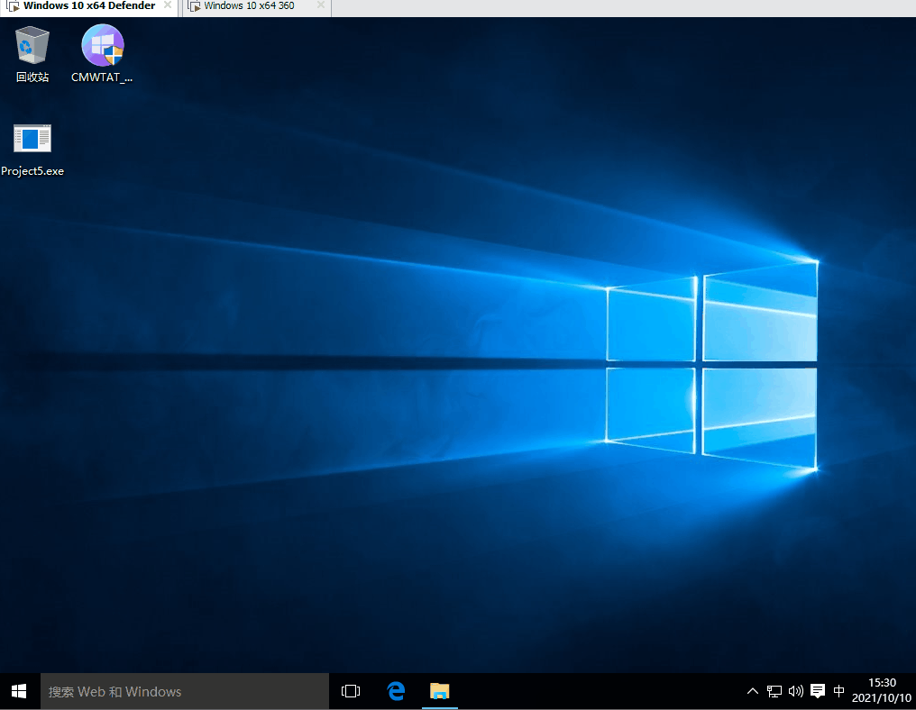Screen dimensions: 916x710
Task: Open File Explorer from the taskbar
Action: [x=439, y=691]
